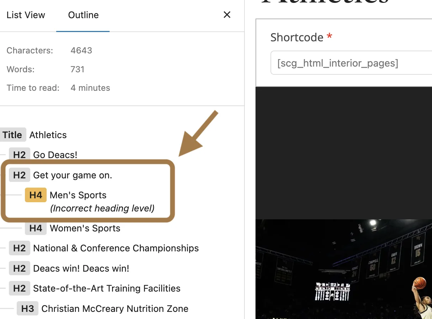Click the Title badge next to Athletics
This screenshot has width=432, height=319.
pyautogui.click(x=12, y=135)
